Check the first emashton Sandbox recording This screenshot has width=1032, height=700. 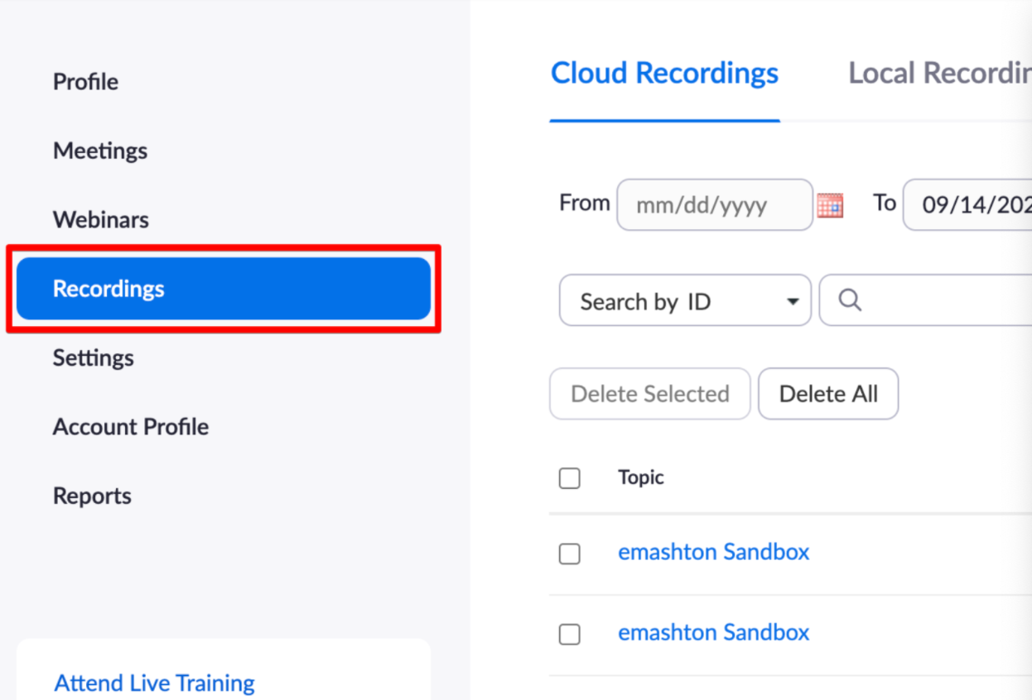(570, 554)
